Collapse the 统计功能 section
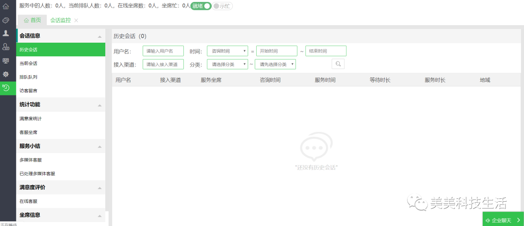Screen dimensions: 524x226 [99, 106]
